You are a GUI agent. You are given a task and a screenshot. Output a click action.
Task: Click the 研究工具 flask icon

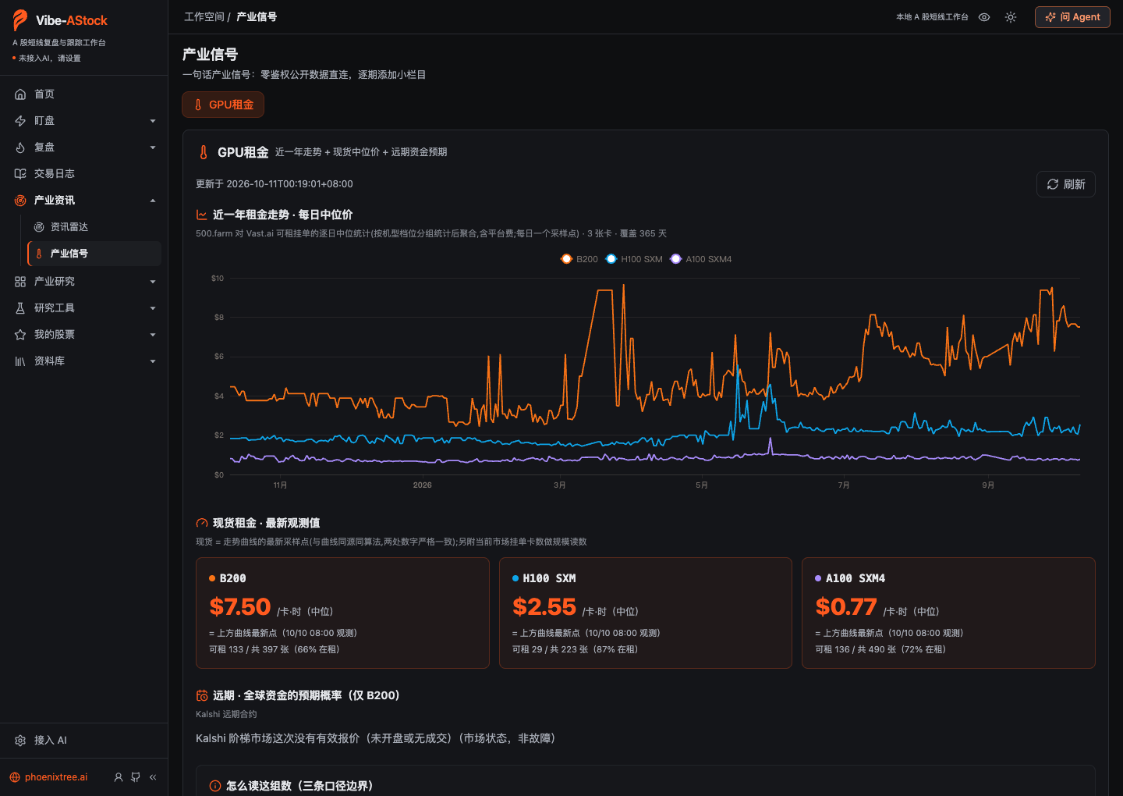[20, 308]
